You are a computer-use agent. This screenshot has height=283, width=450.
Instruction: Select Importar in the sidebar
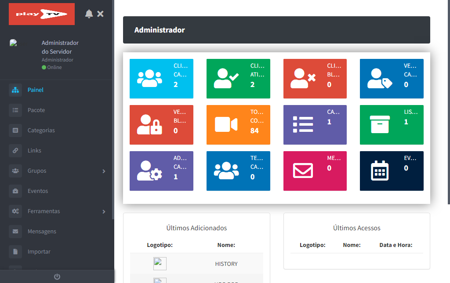[39, 251]
